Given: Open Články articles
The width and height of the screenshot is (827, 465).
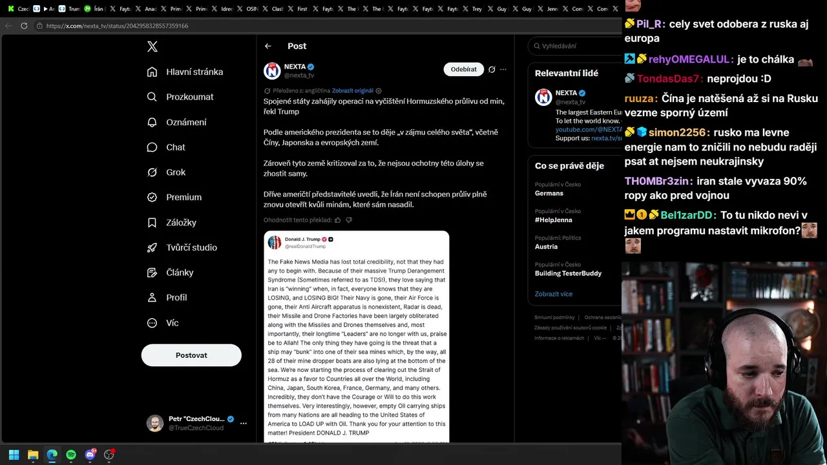Looking at the screenshot, I should point(171,273).
